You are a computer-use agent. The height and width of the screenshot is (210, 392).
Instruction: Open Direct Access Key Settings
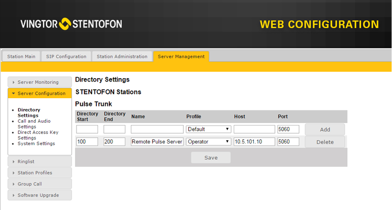tap(38, 135)
